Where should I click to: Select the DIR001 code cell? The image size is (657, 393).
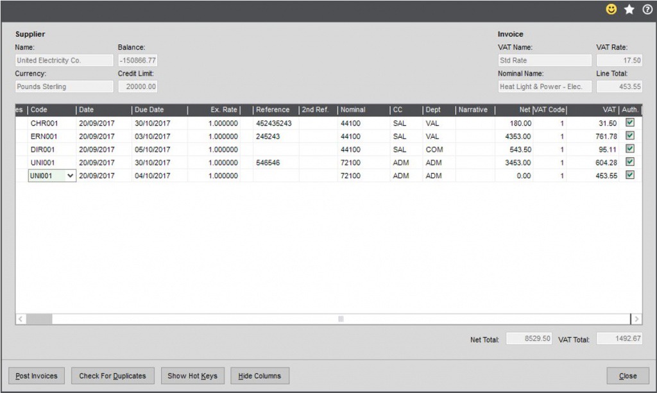52,149
